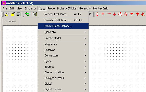The height and width of the screenshot is (92, 146).
Task: Open the Hierarchy menu in menu bar
Action: [85, 8]
